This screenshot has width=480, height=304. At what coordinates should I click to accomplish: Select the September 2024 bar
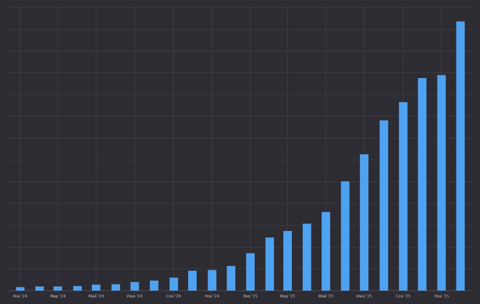point(174,284)
